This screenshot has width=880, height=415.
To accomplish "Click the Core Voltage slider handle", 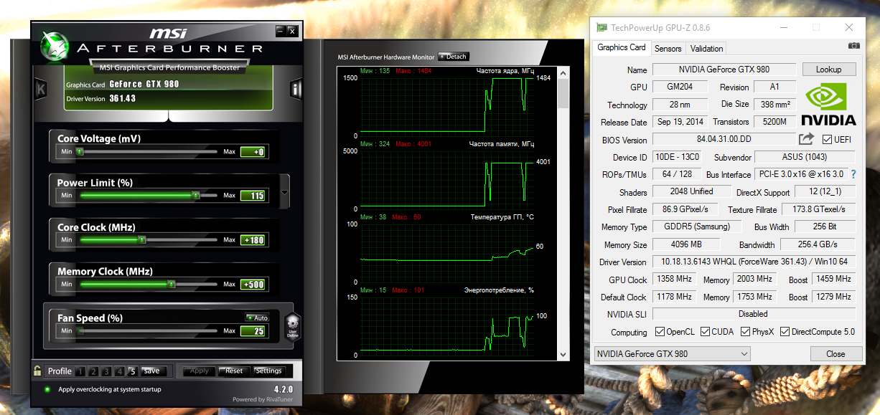I will [x=80, y=152].
